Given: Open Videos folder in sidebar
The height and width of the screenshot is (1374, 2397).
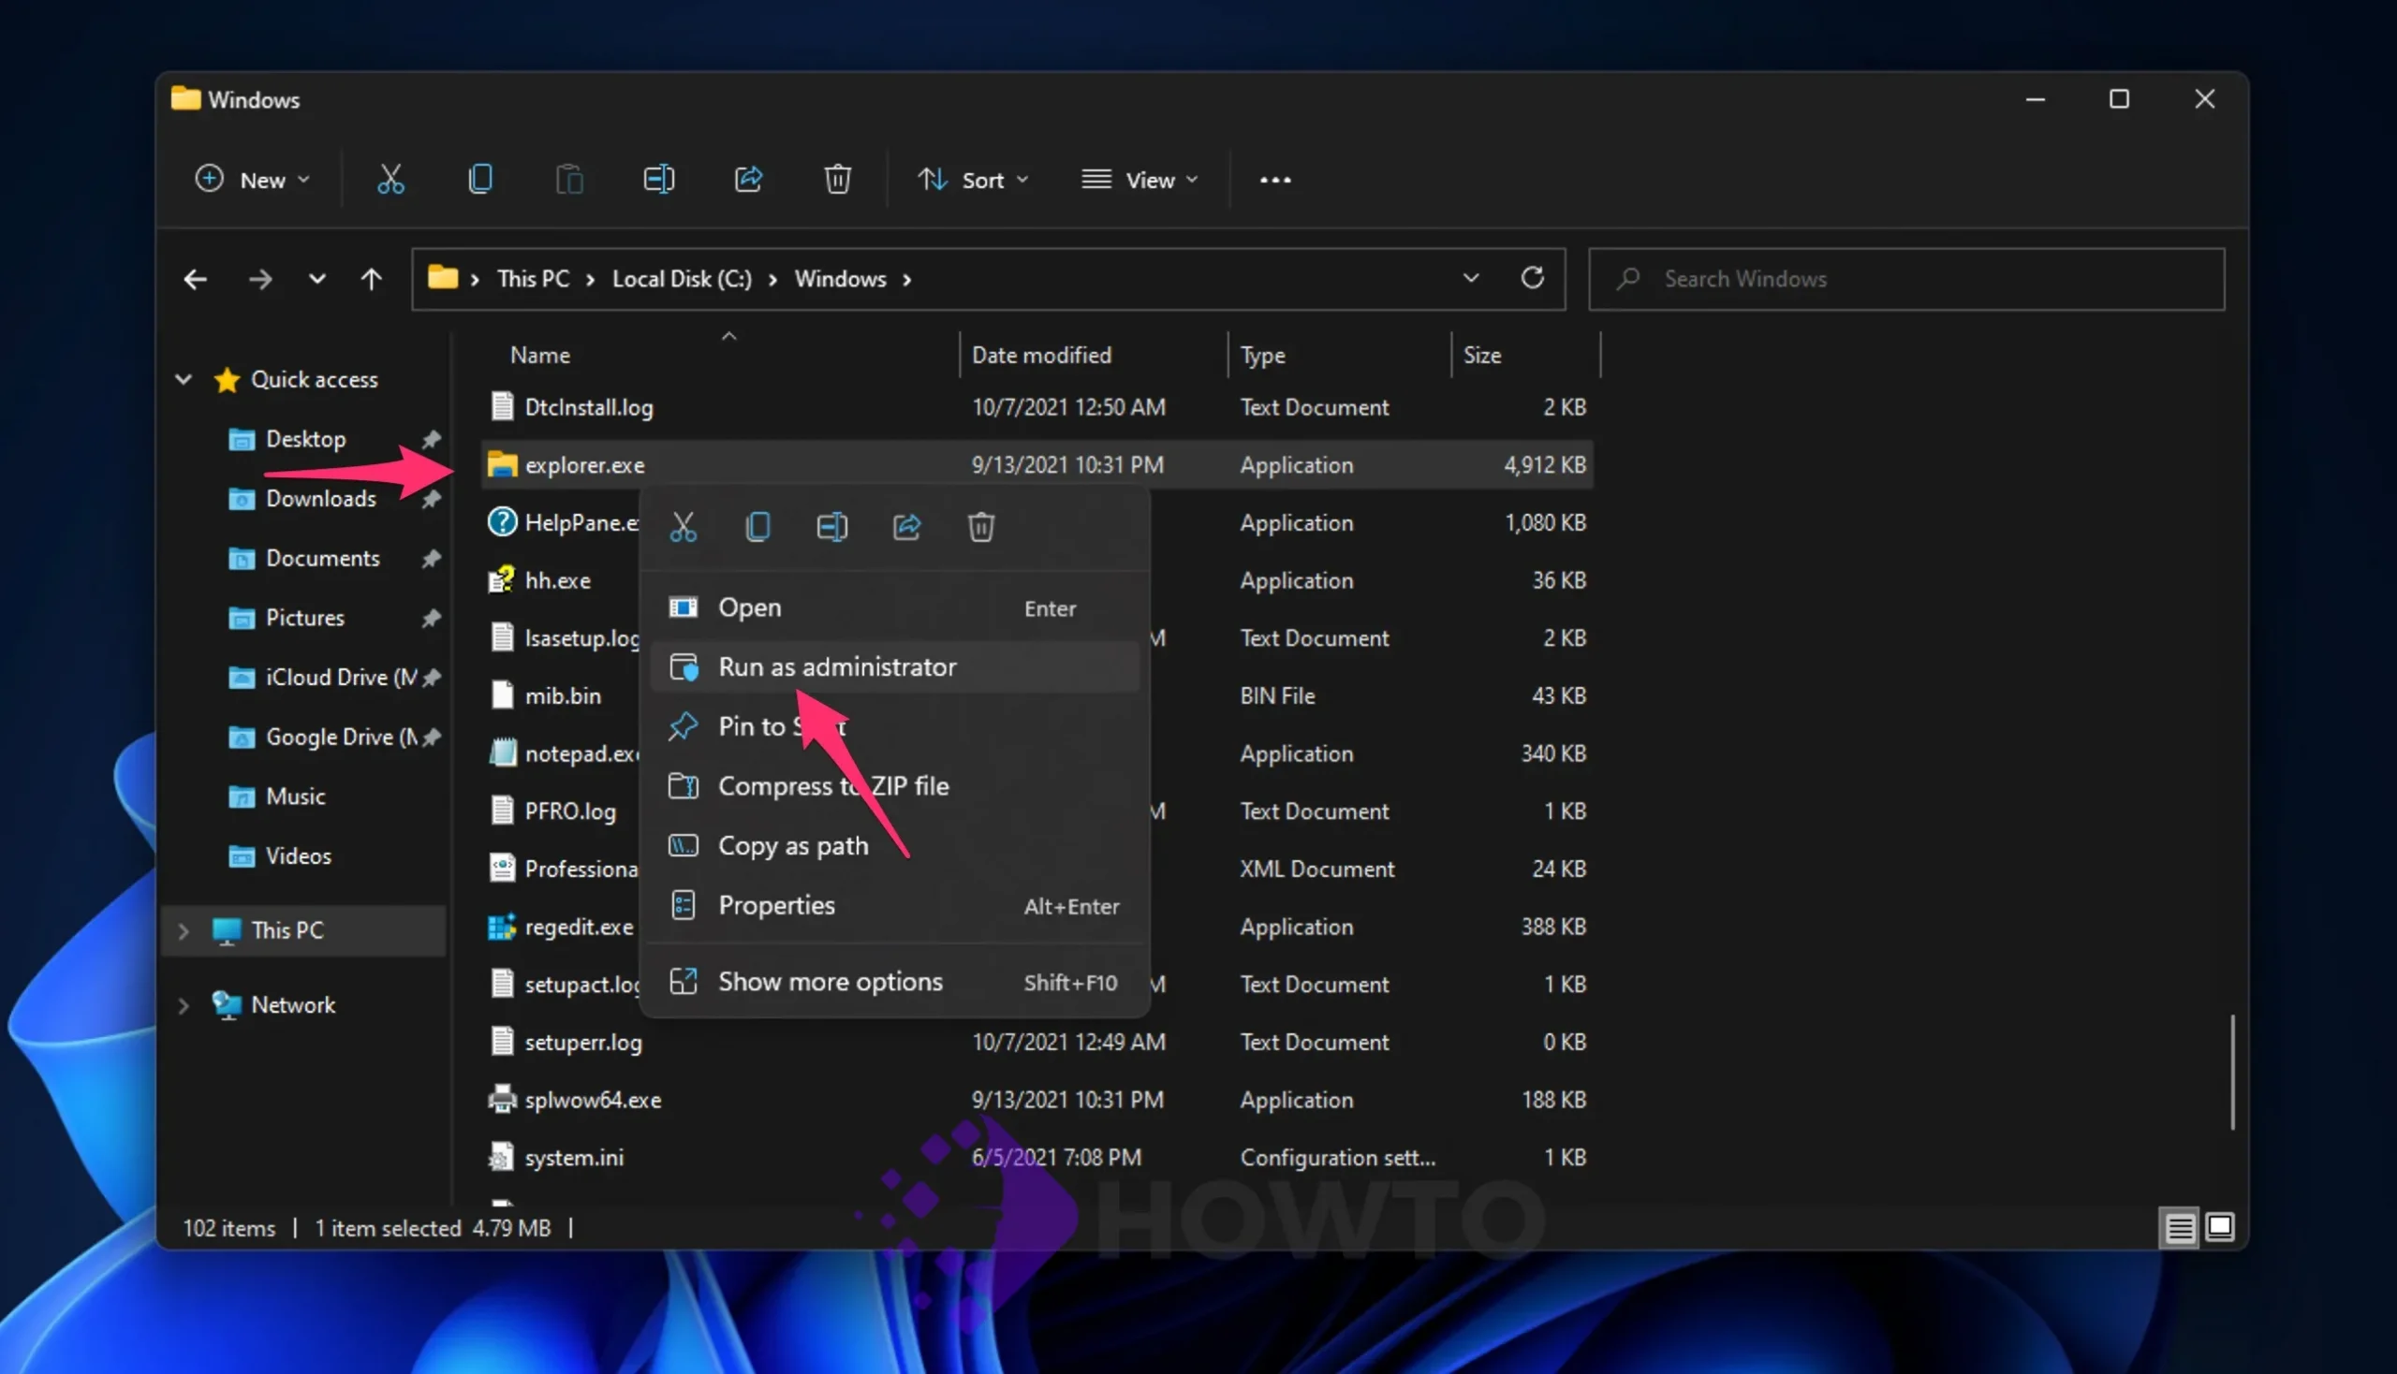Looking at the screenshot, I should click(x=299, y=855).
